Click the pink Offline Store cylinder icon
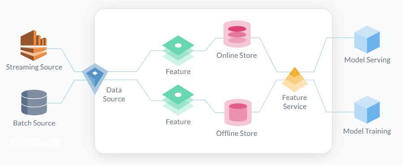403x165 pixels. pos(238,113)
